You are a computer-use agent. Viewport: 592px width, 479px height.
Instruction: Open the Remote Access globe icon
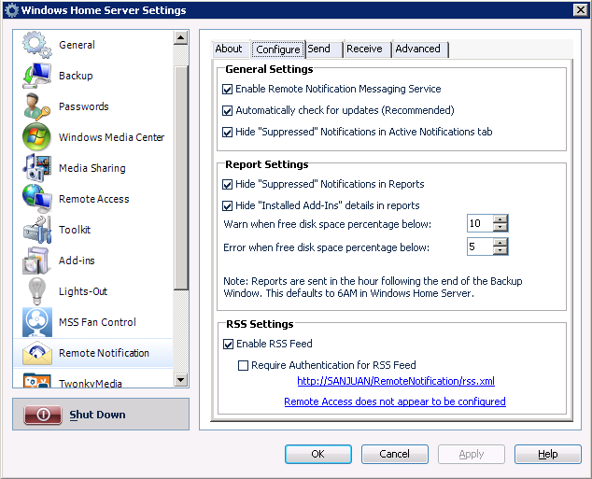coord(36,199)
